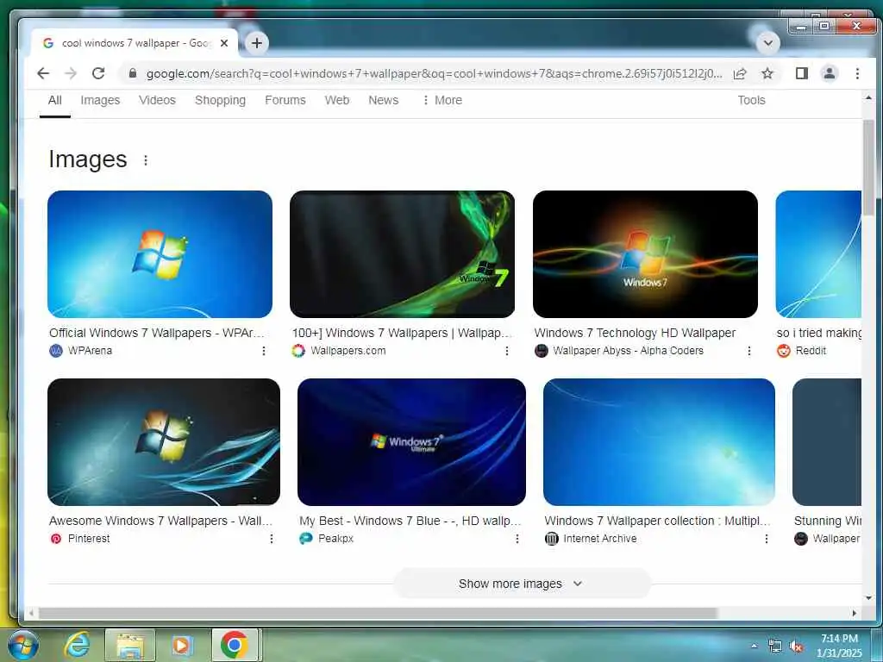Click the scroll right arrow on horizontal scrollbar
The height and width of the screenshot is (662, 883).
point(855,613)
